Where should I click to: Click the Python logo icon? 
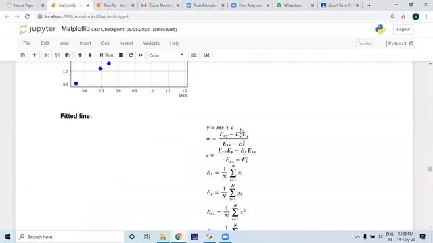pos(380,29)
